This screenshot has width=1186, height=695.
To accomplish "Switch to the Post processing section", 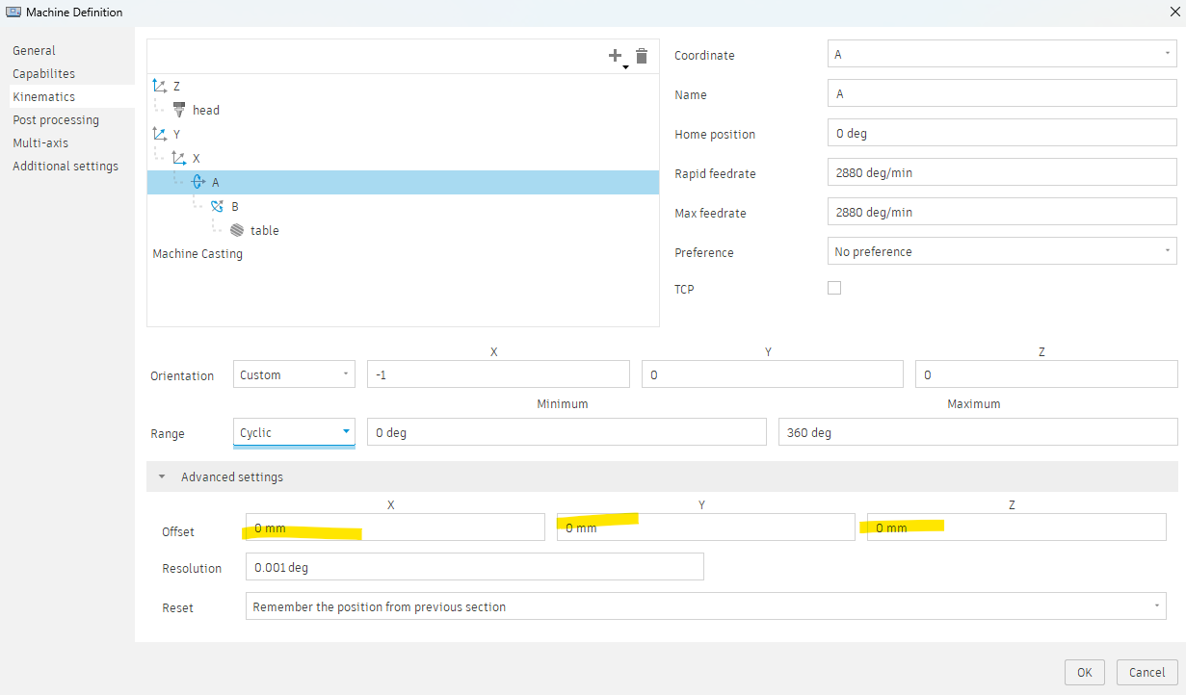I will (x=55, y=119).
